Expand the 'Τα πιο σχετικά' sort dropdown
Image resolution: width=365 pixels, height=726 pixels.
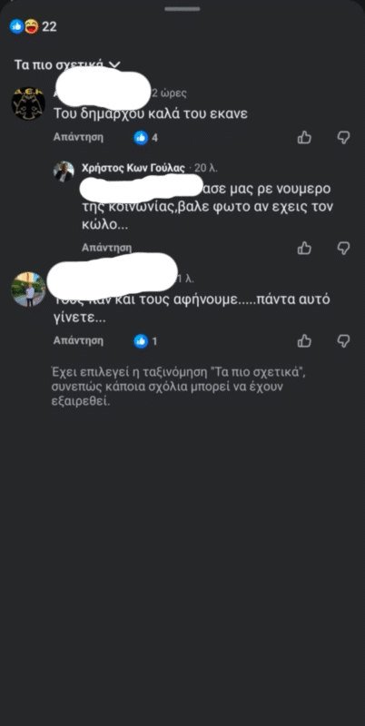[67, 64]
